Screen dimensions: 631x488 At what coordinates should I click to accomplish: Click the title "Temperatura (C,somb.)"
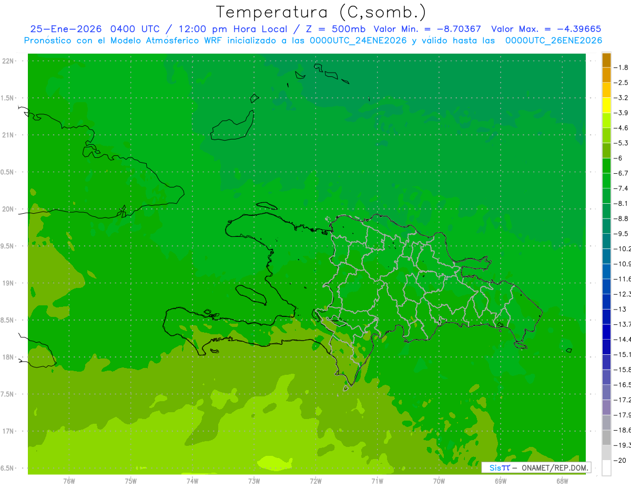[321, 12]
